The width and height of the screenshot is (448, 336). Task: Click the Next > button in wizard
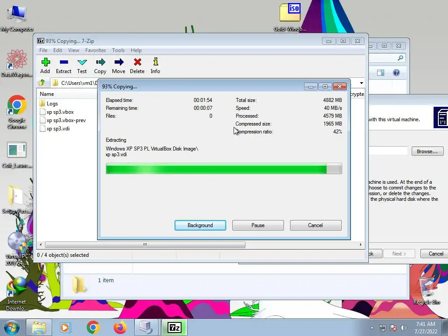pyautogui.click(x=399, y=254)
